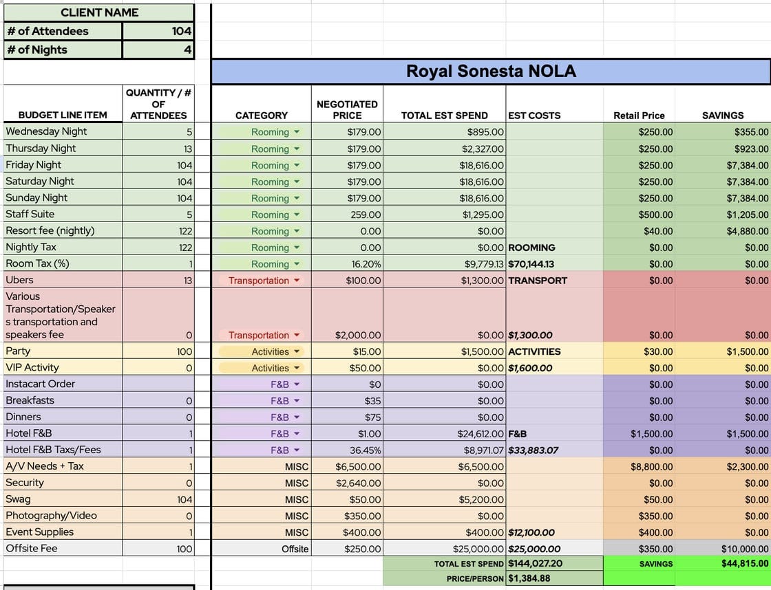Select the Retail Price column header
The height and width of the screenshot is (590, 771).
(x=640, y=104)
